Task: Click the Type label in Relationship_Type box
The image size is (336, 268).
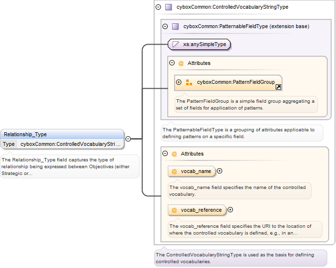Action: point(9,144)
